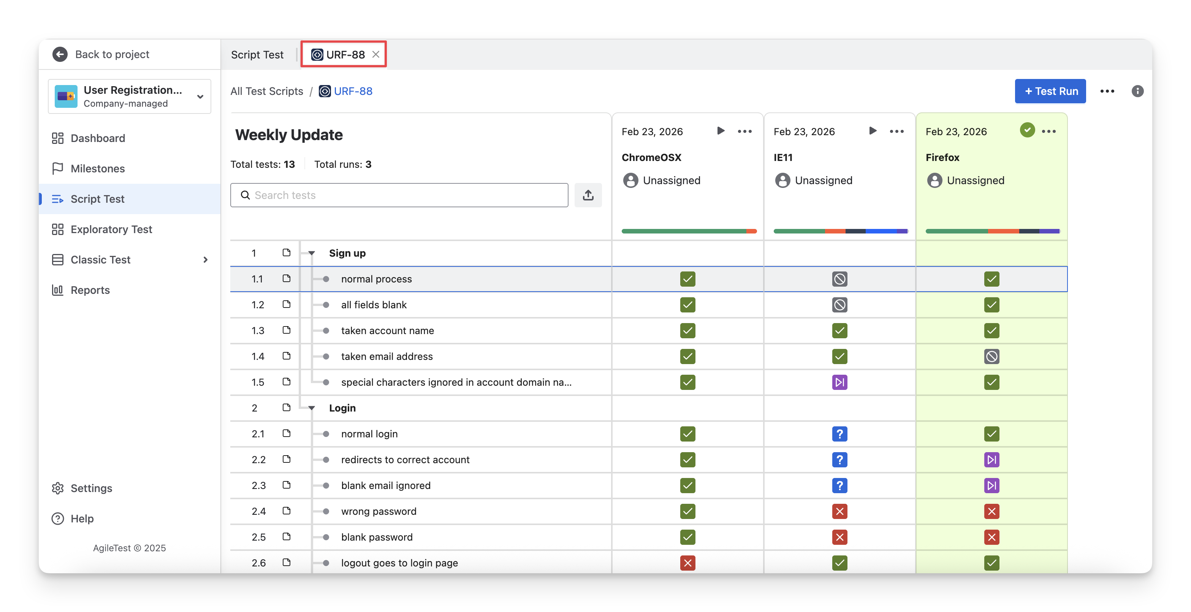Click the IE11 run play icon

point(873,131)
